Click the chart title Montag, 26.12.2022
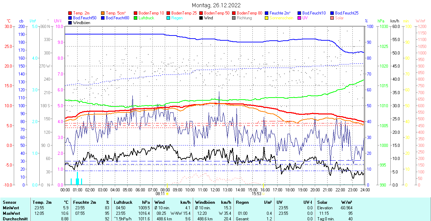Image resolution: width=431 pixels, height=221 pixels. click(216, 5)
